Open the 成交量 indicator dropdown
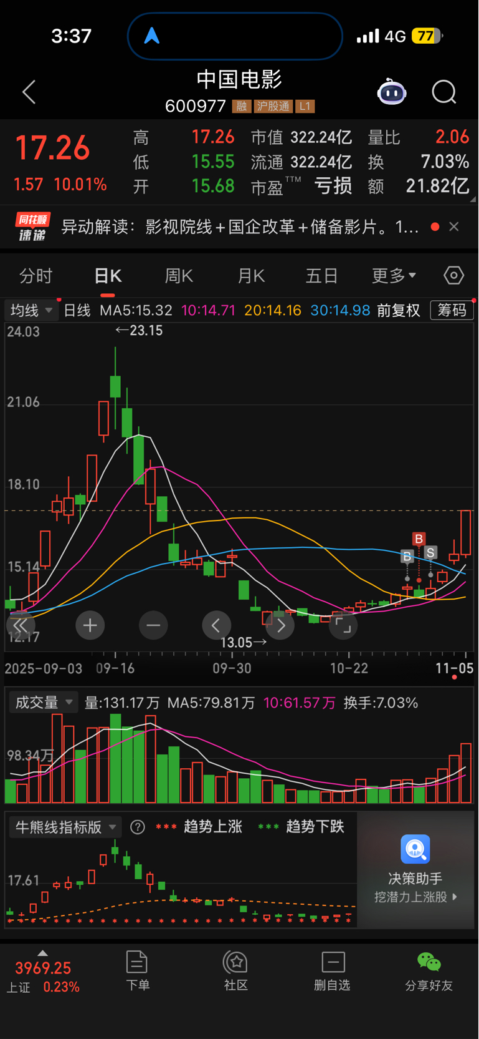The image size is (479, 1039). [43, 703]
